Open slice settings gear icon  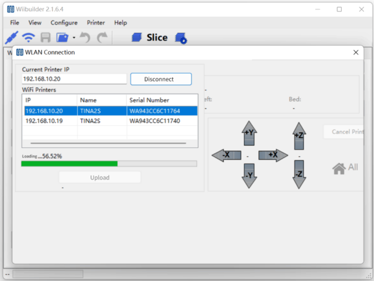coord(180,38)
